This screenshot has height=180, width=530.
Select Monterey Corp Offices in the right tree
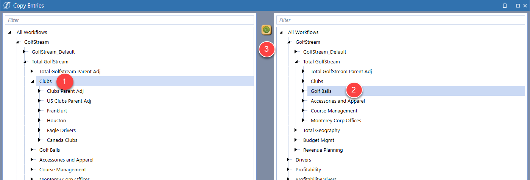[x=336, y=120]
